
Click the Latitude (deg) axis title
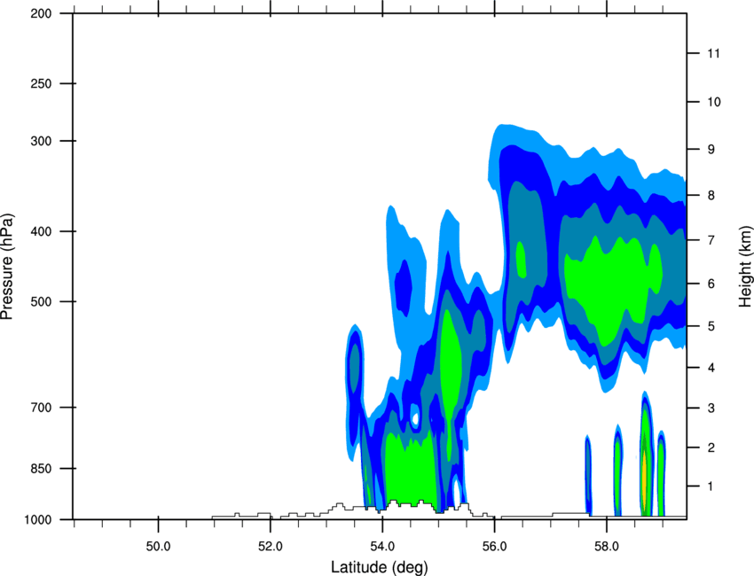click(x=379, y=567)
